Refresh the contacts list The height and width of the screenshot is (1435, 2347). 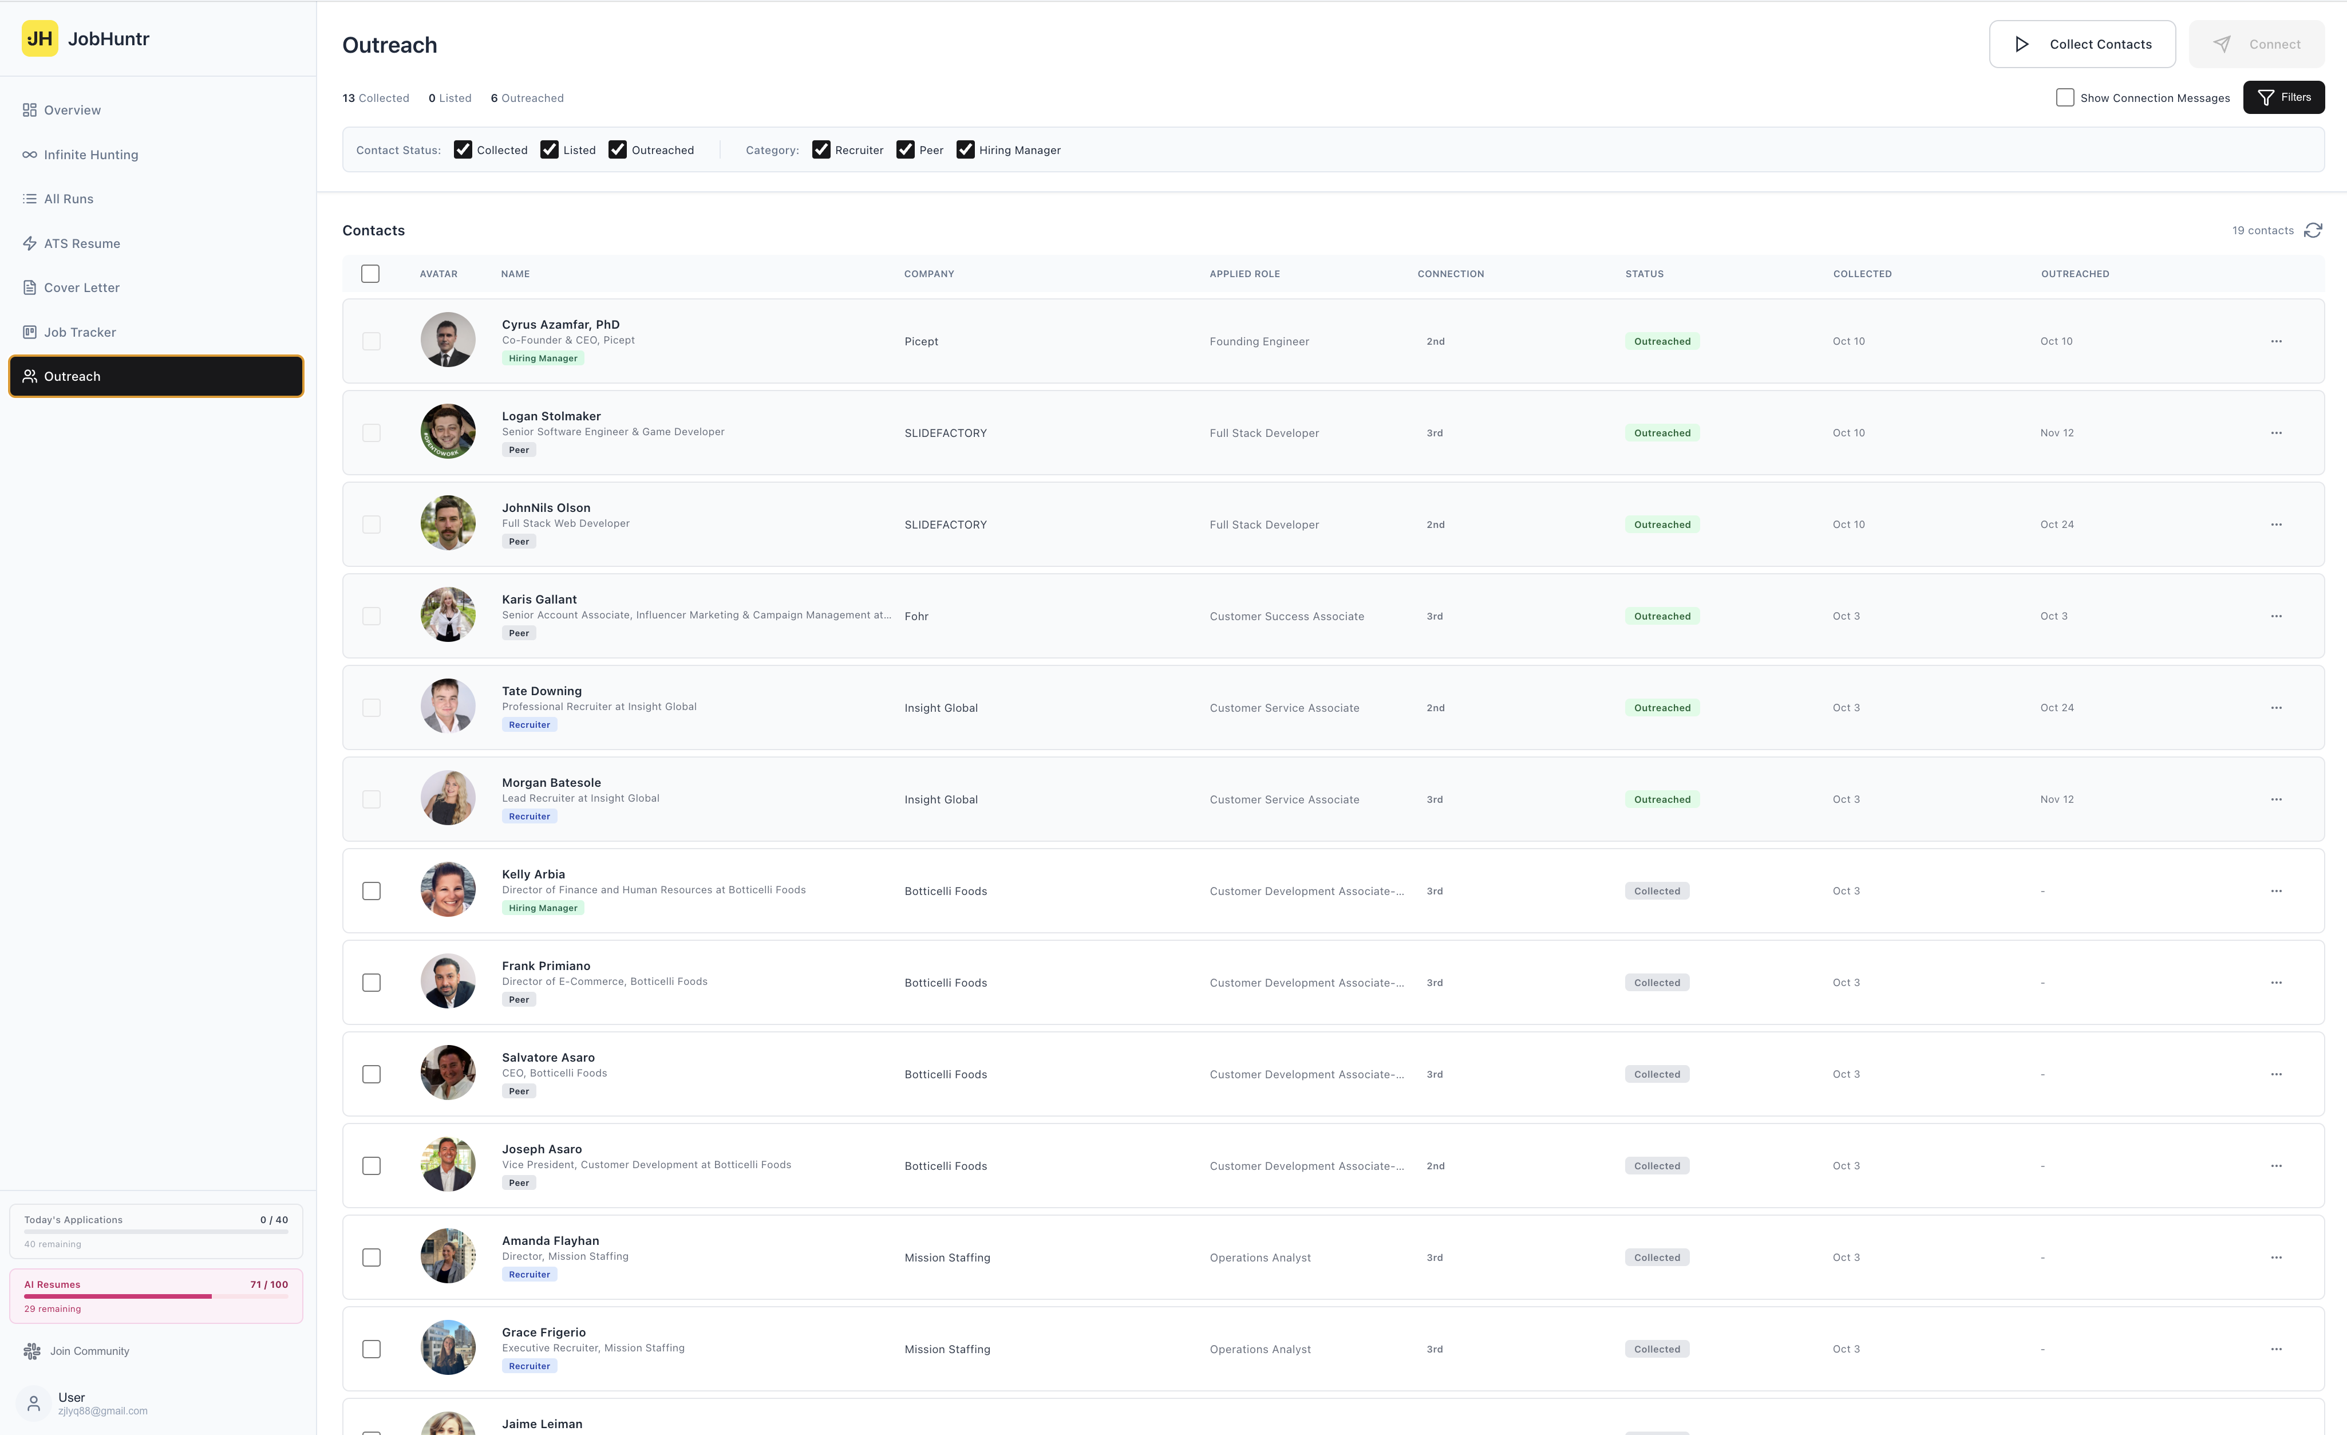[x=2314, y=230]
